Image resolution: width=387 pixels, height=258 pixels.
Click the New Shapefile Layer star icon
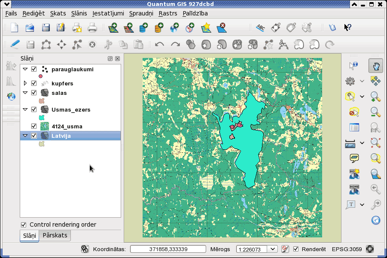[x=206, y=27]
